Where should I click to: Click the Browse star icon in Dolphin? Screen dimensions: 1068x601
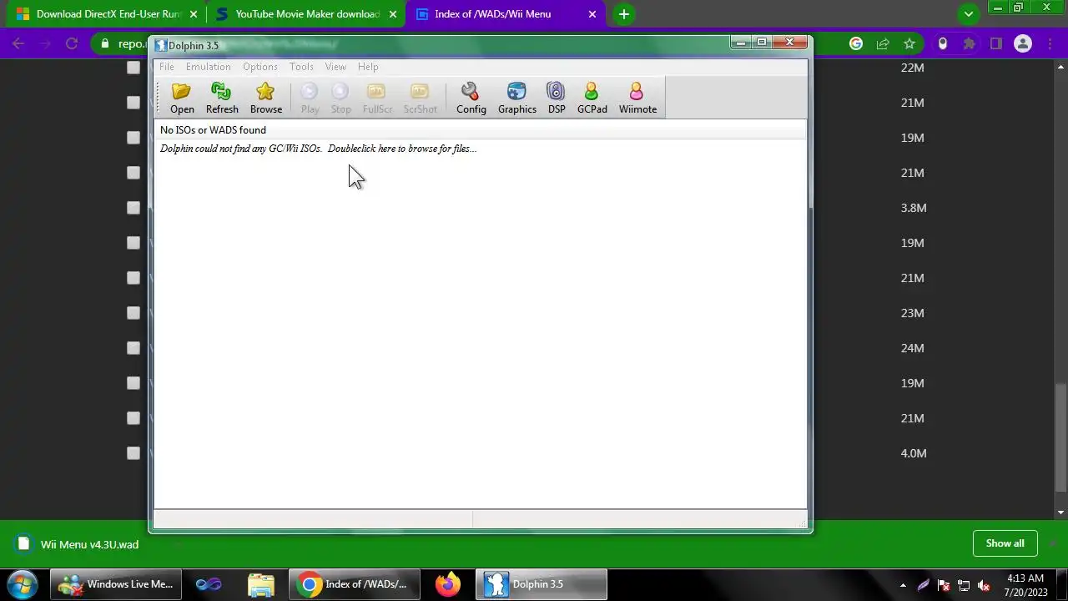(266, 98)
